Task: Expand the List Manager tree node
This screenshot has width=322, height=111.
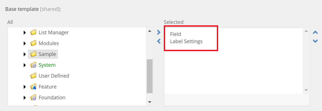Action: (25, 32)
